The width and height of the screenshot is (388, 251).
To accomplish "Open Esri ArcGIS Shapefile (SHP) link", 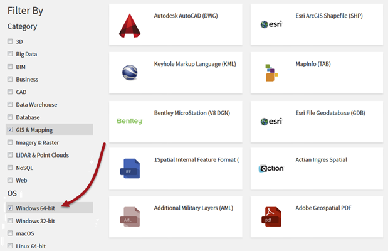I will click(329, 16).
